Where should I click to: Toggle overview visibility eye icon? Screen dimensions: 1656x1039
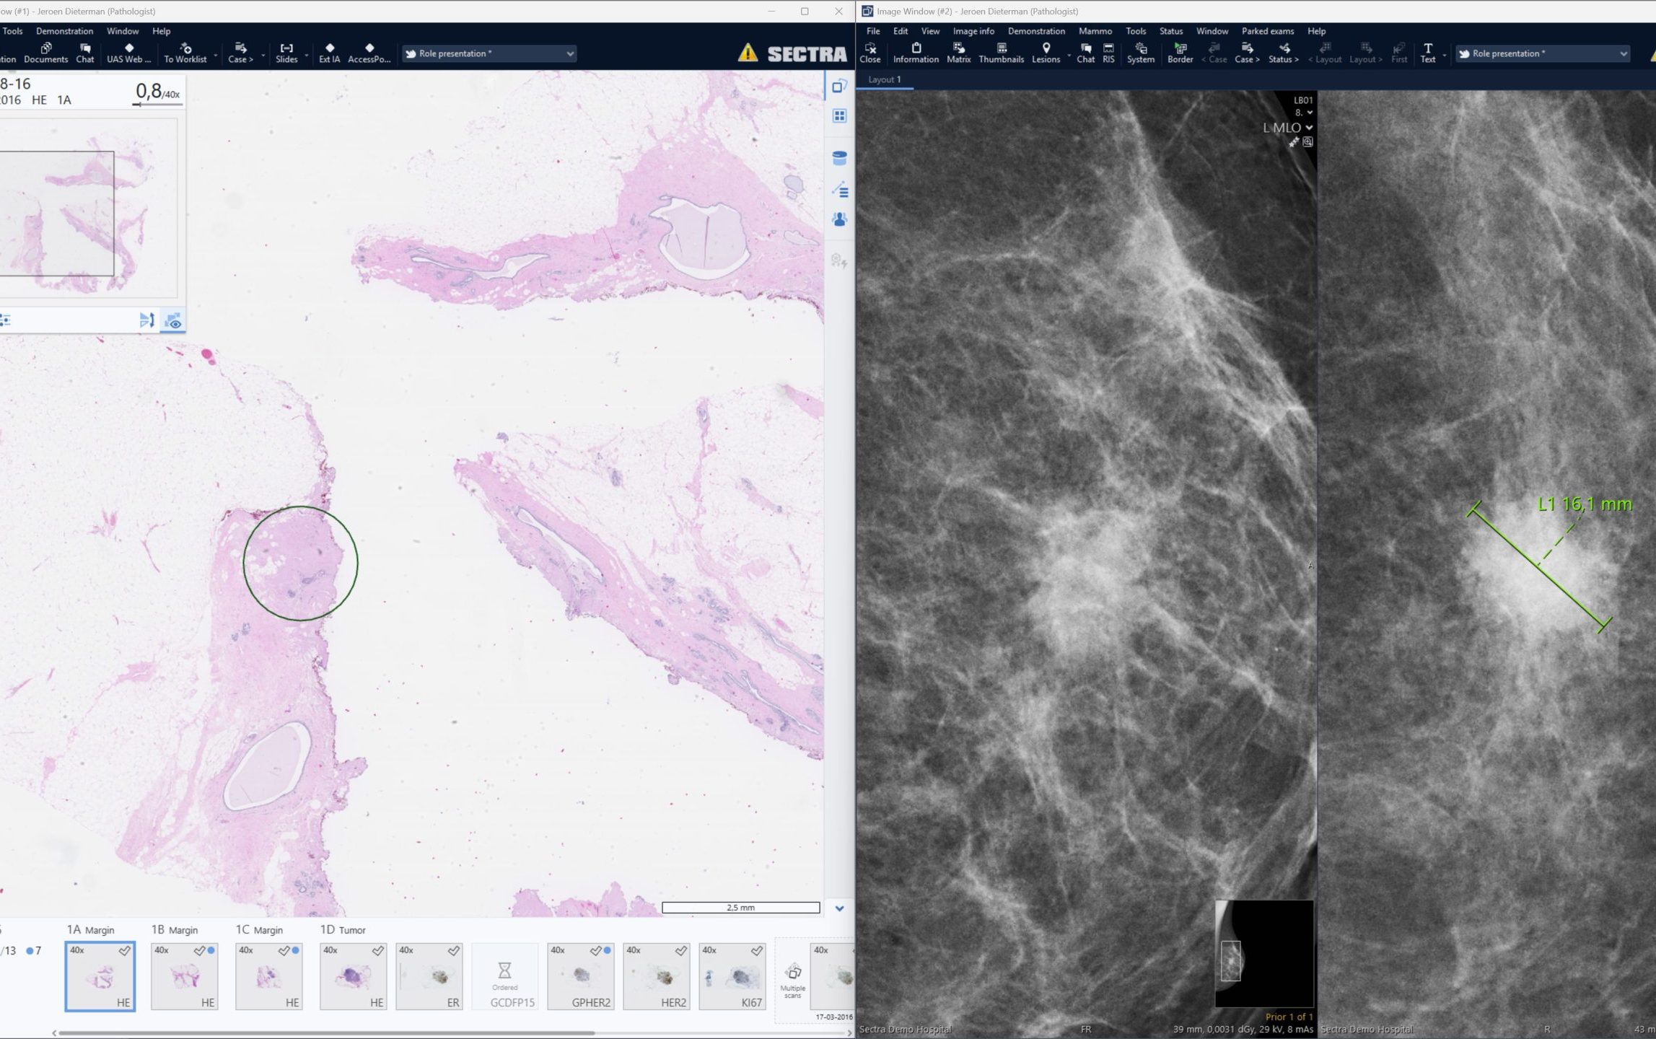pos(173,320)
